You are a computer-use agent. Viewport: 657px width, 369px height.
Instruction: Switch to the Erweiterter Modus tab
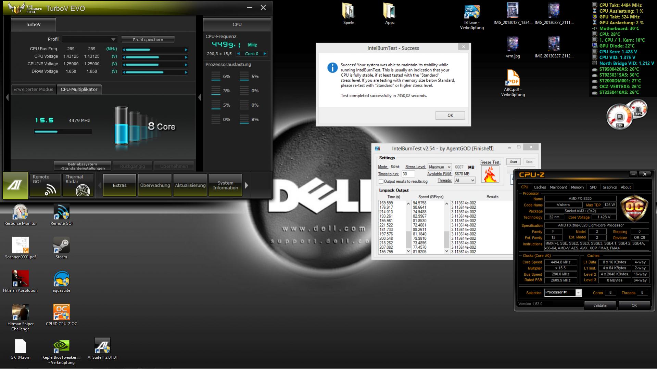[33, 89]
